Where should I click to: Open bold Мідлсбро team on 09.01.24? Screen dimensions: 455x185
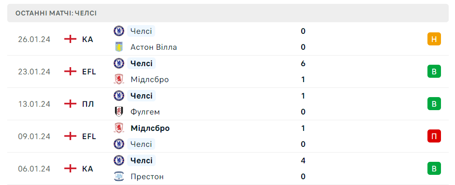pos(150,128)
